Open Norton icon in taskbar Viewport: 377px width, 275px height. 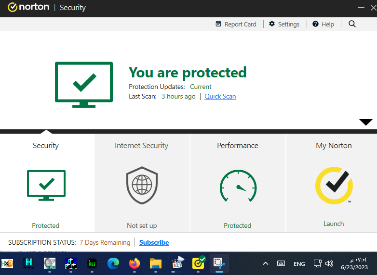[199, 263]
